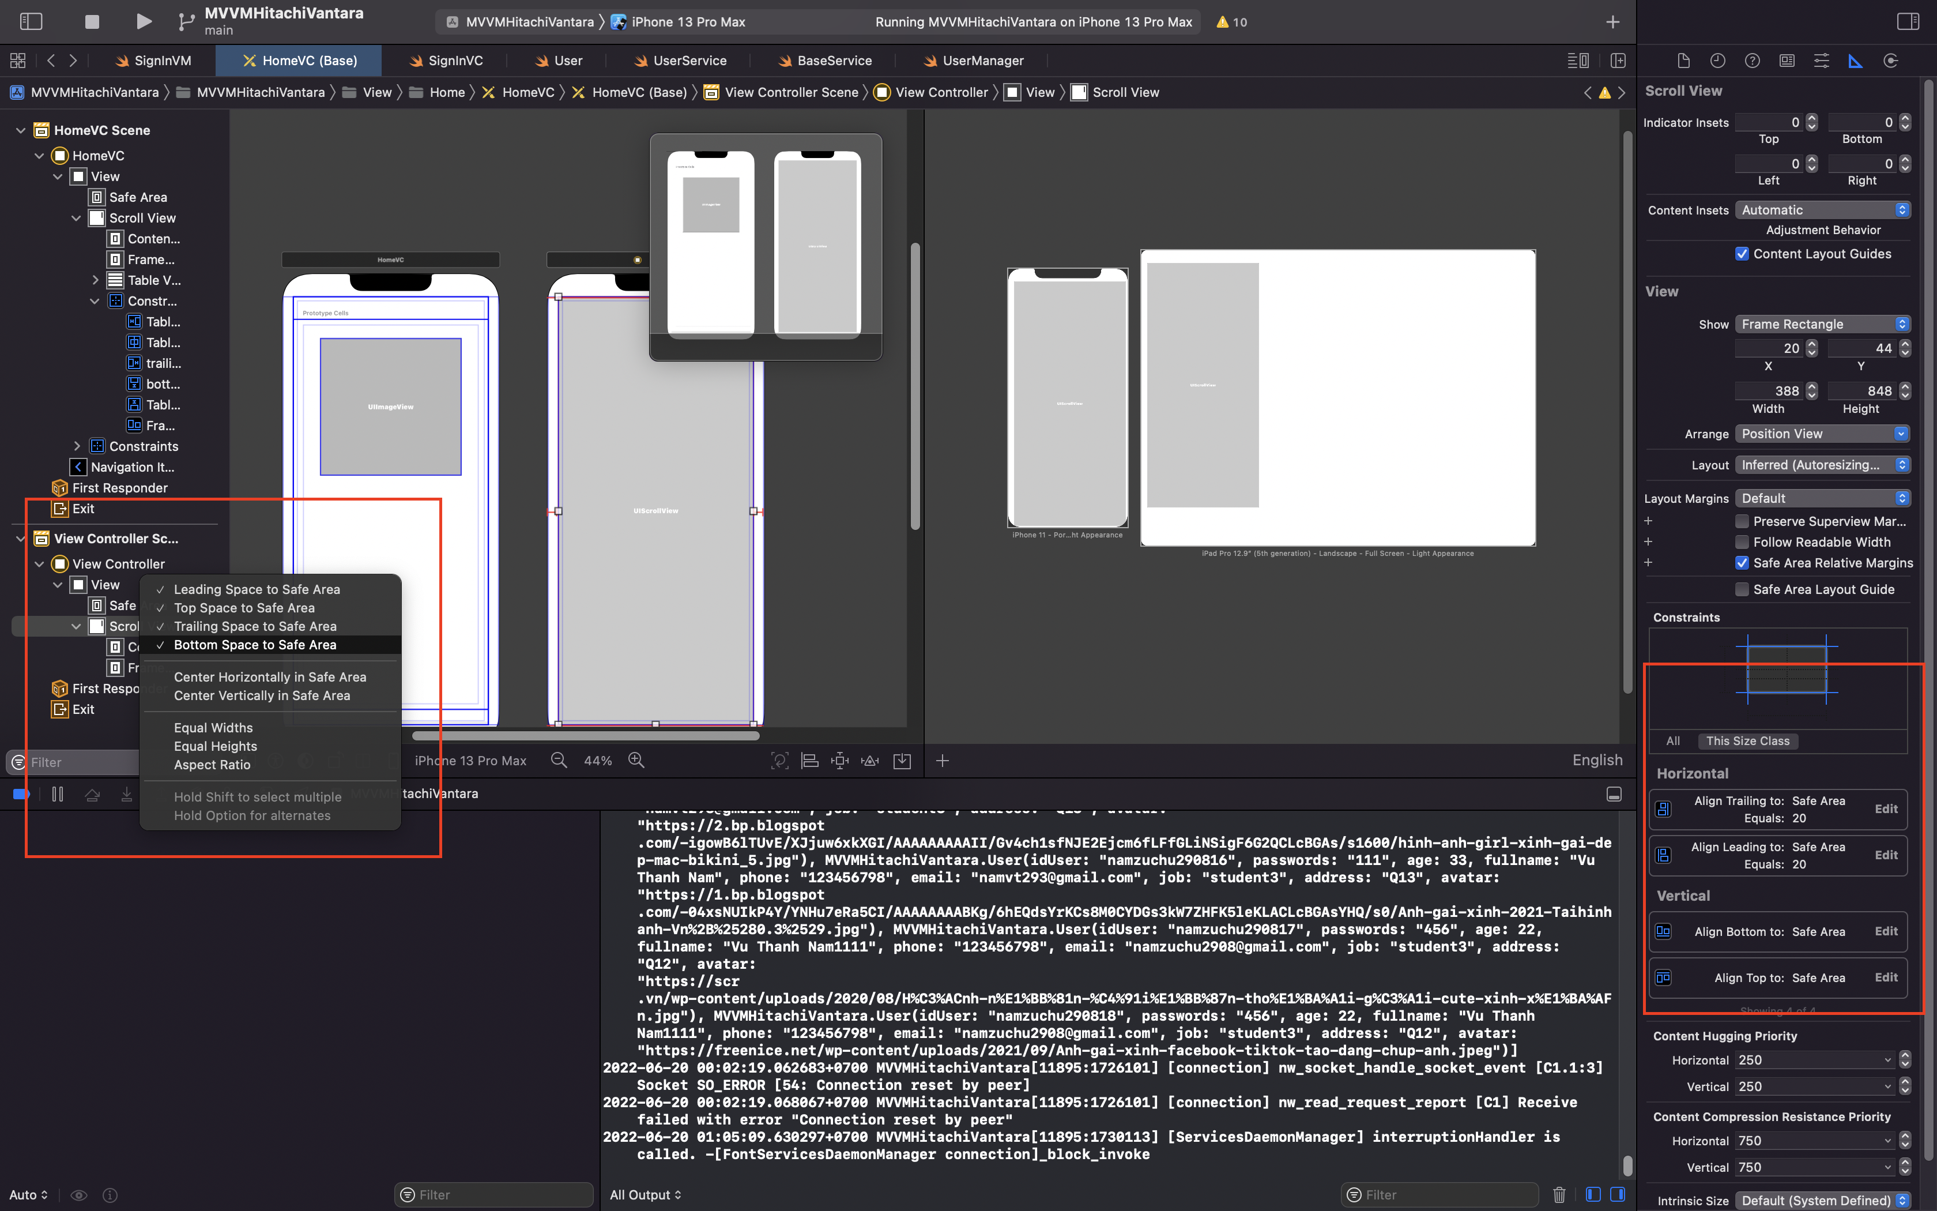
Task: Enable Safe Area Layout Guide checkbox
Action: coord(1741,589)
